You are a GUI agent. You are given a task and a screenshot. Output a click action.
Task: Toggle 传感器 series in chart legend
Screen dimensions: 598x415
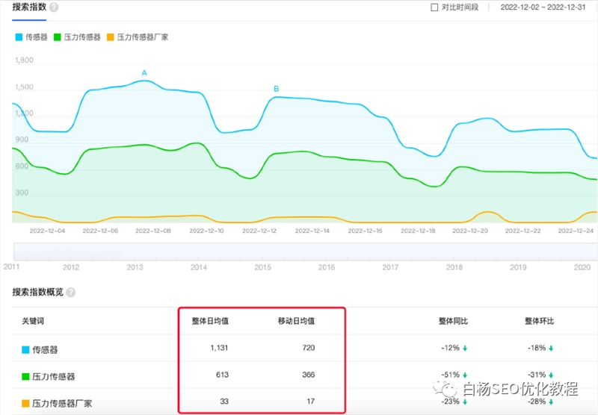tap(31, 37)
